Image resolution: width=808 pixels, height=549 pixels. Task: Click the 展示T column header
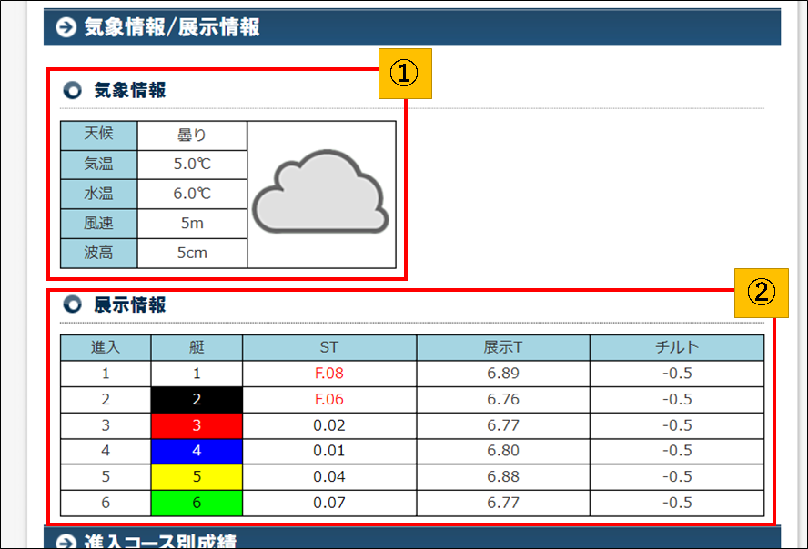503,347
